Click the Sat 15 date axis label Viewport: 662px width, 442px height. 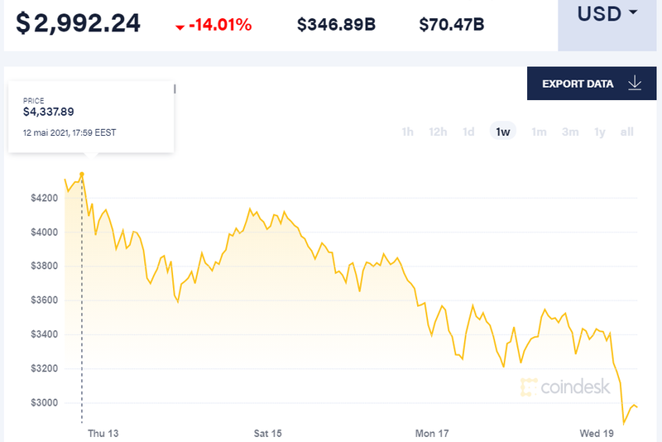coord(267,433)
